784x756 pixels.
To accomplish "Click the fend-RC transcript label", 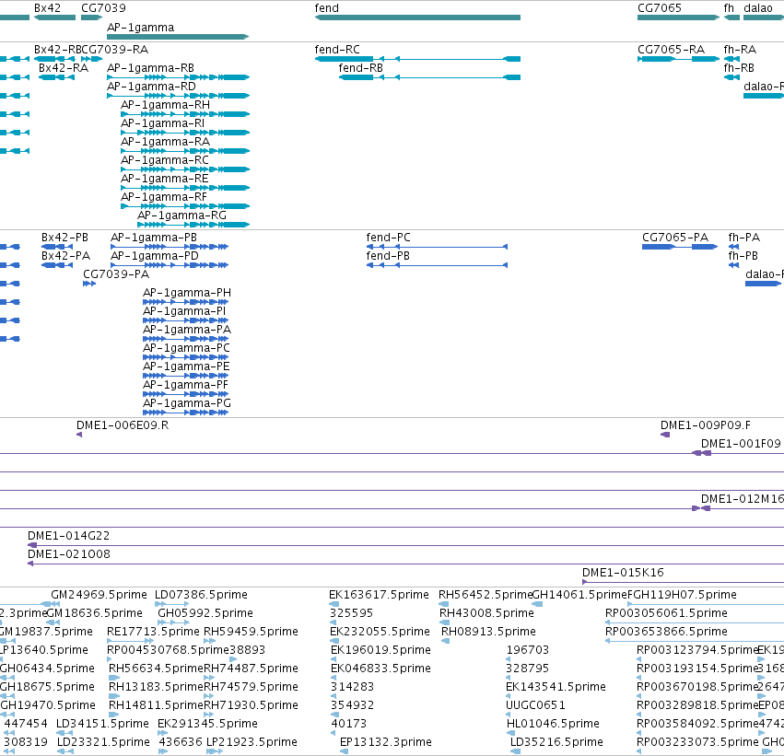I will [337, 50].
